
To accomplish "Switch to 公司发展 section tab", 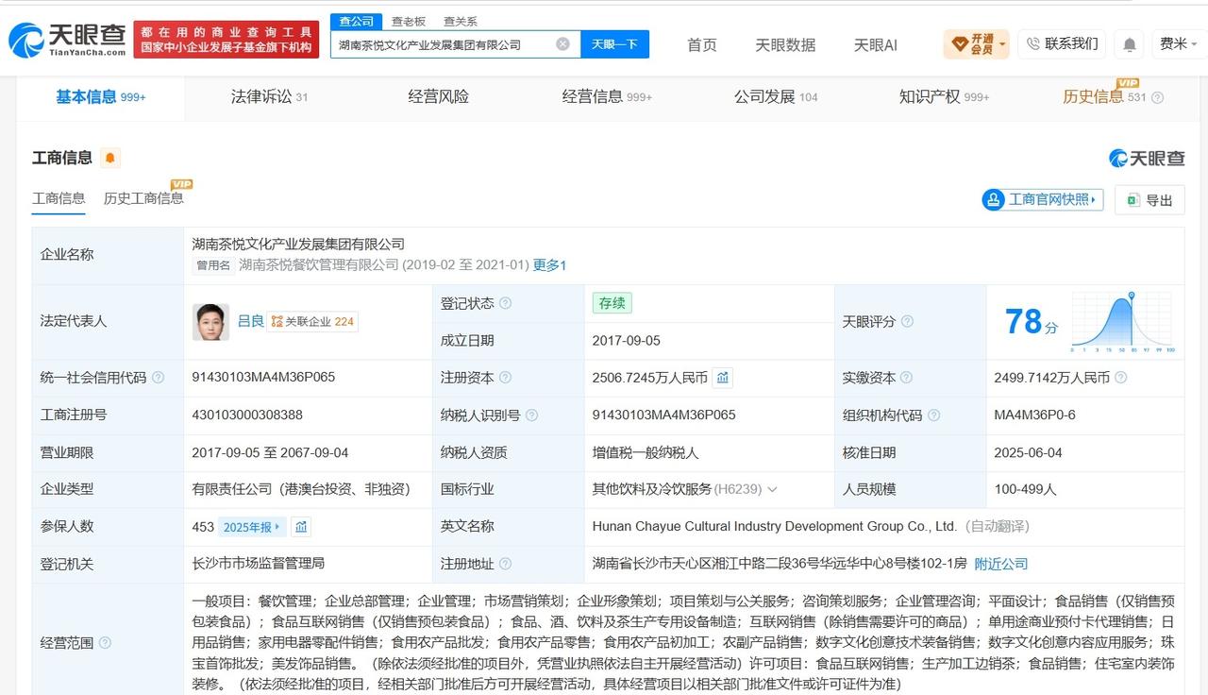I will click(x=776, y=96).
